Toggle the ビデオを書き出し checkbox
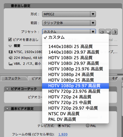This screenshot has width=123, height=137. click(10, 40)
